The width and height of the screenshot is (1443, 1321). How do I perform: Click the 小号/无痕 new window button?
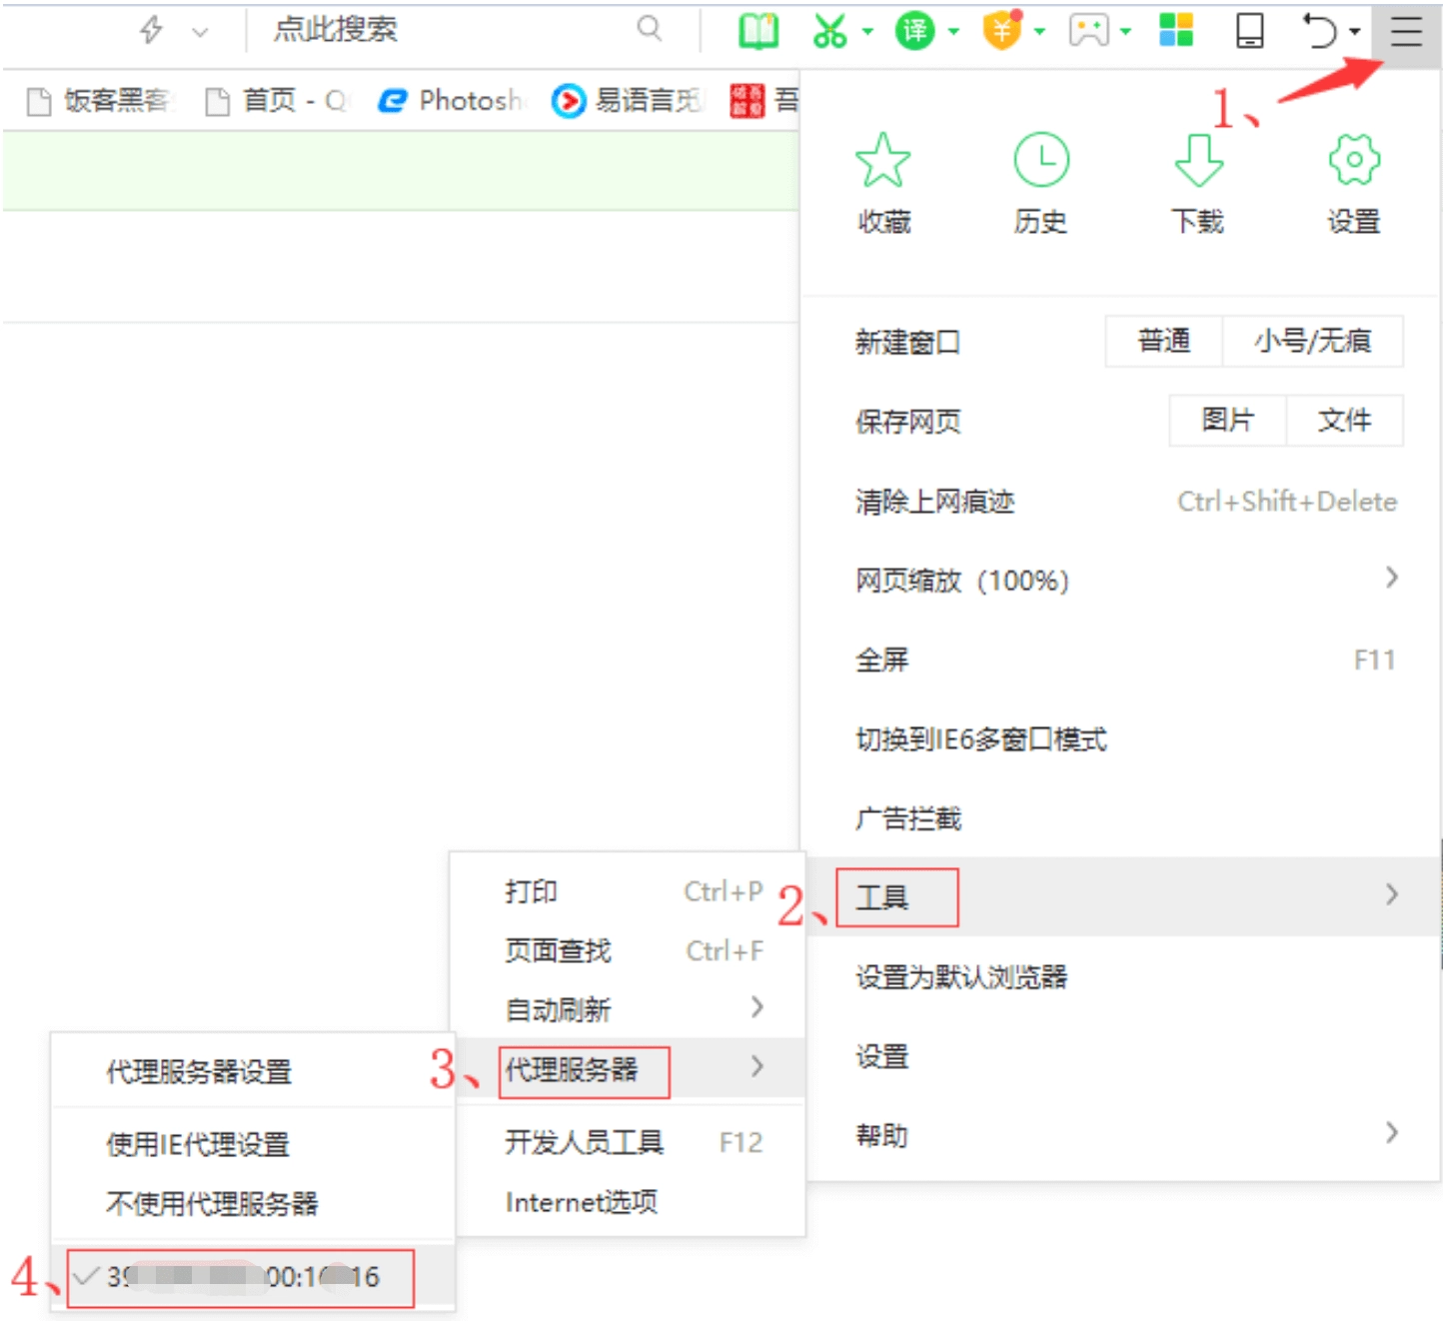(x=1312, y=342)
